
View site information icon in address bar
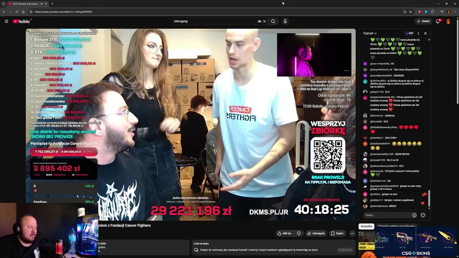click(31, 11)
